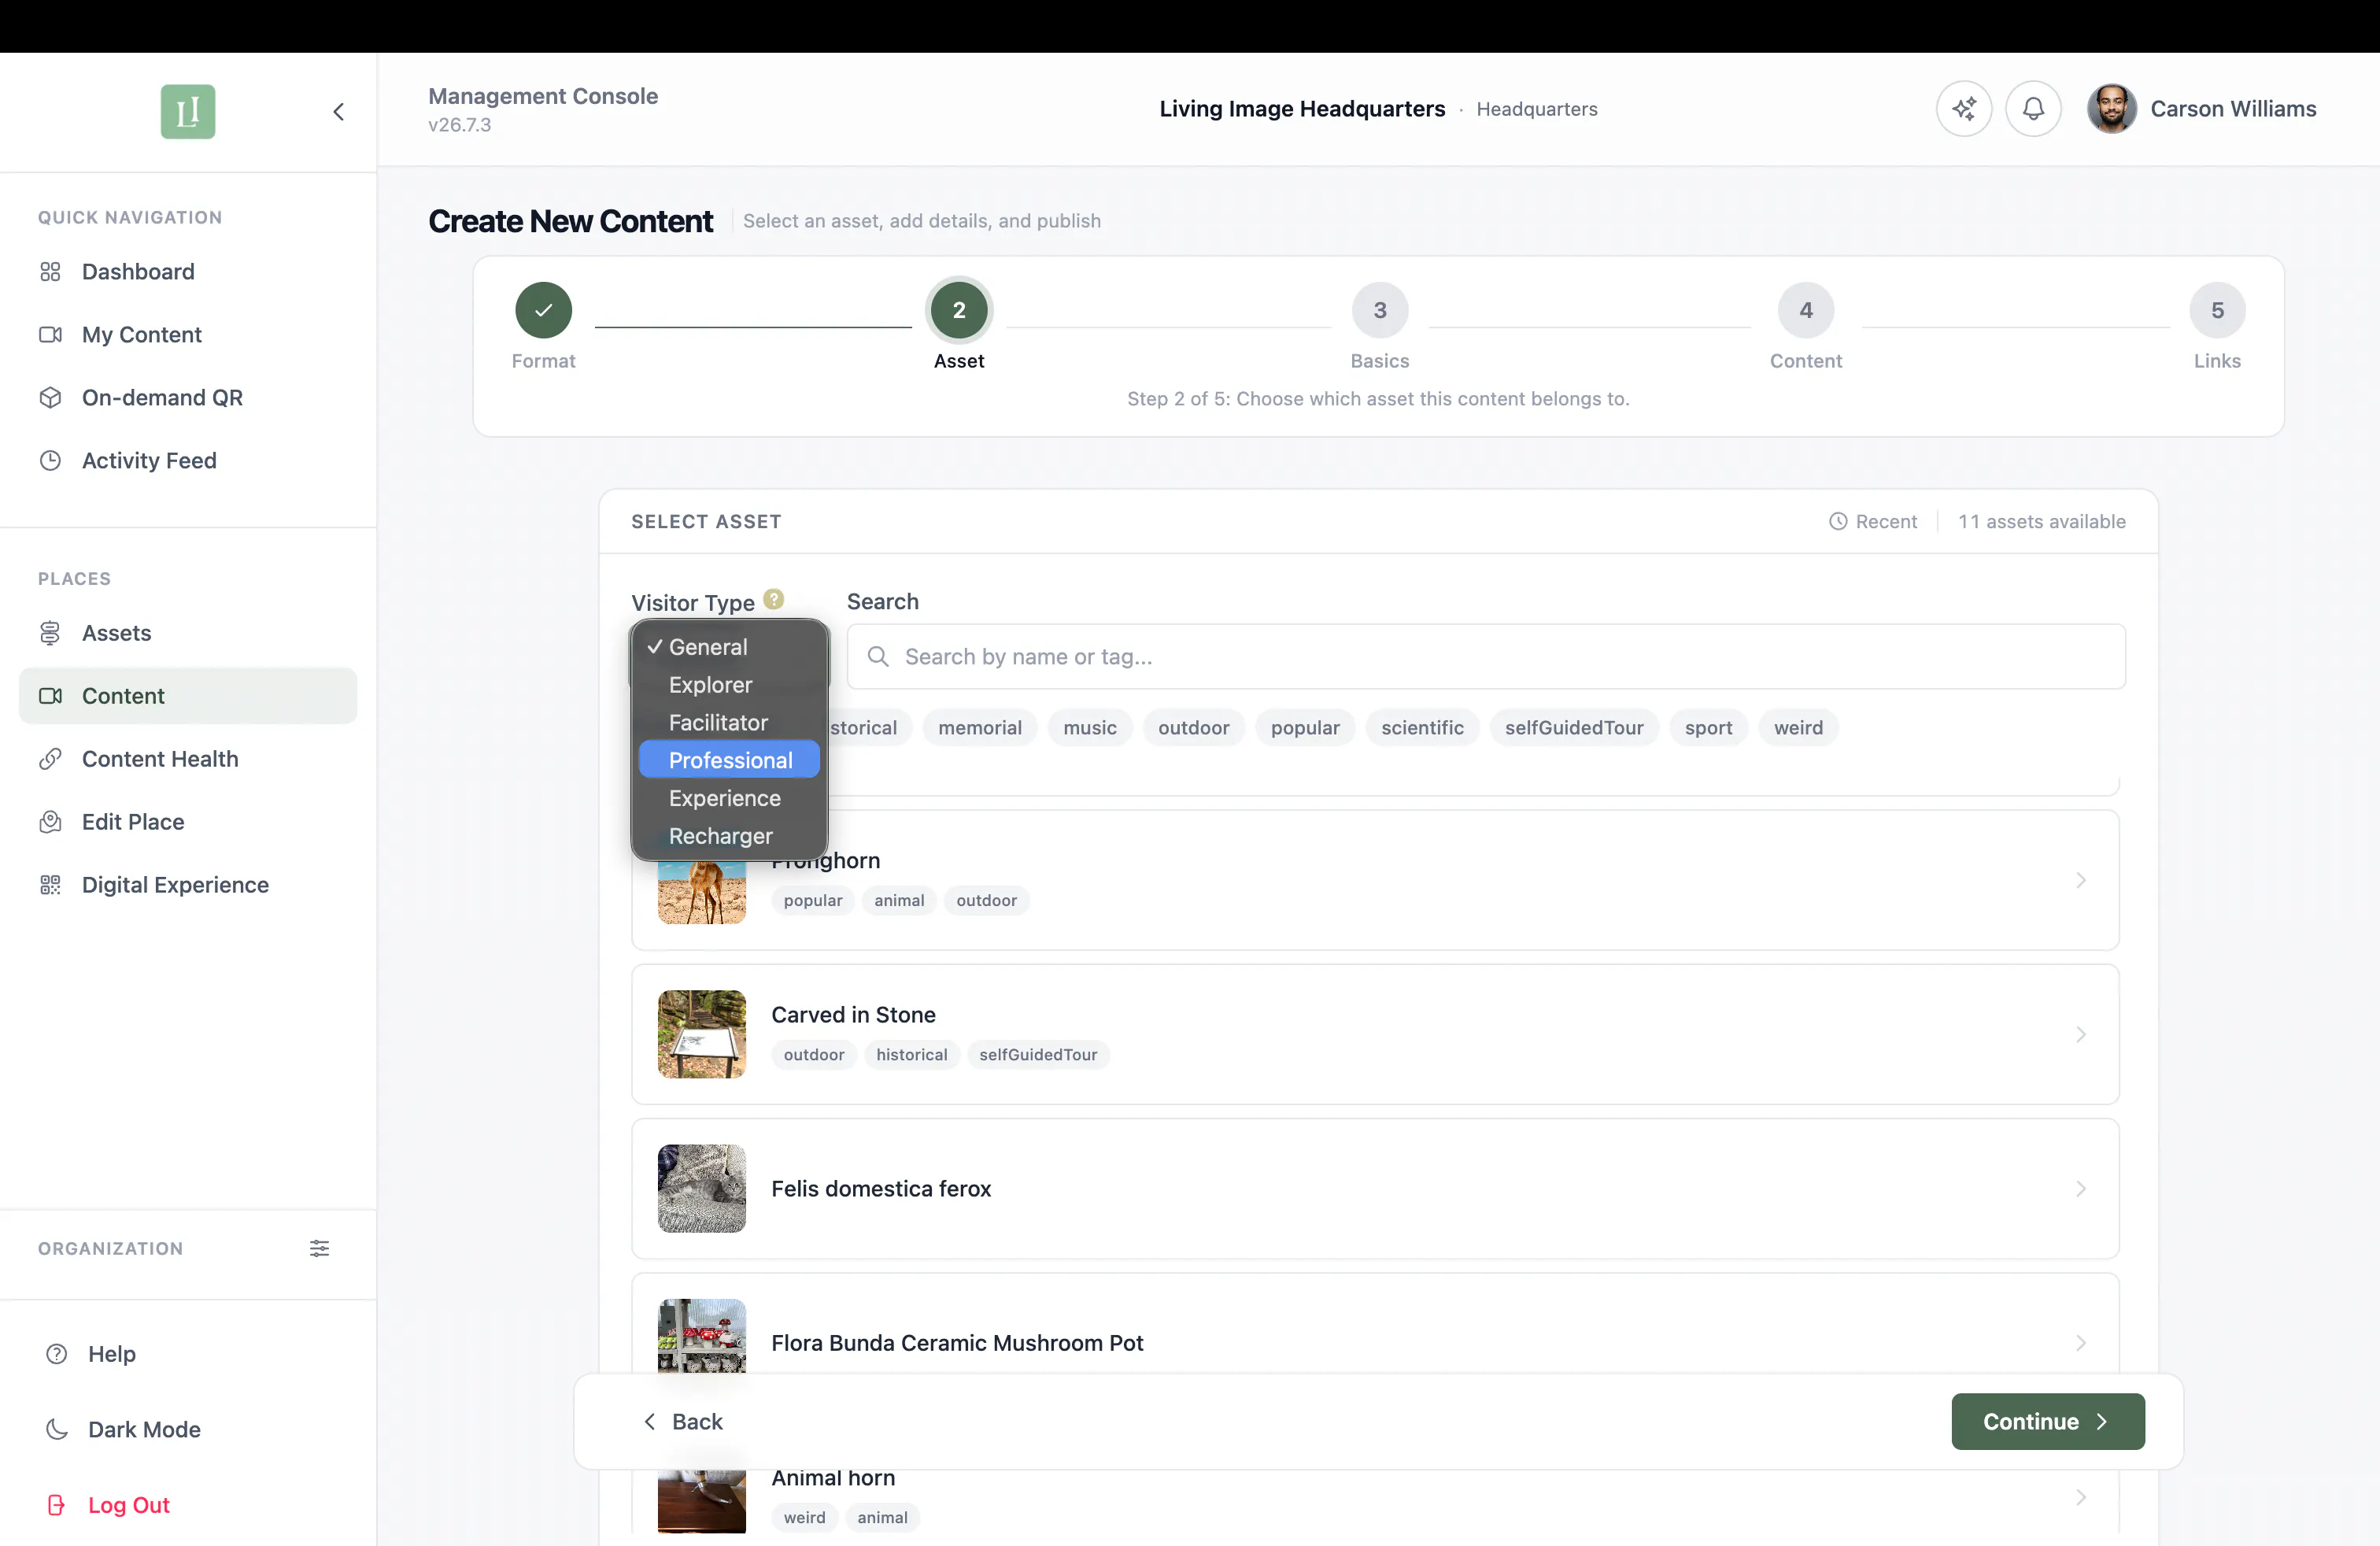Choose Explorer visitor type
The width and height of the screenshot is (2380, 1546).
click(x=729, y=685)
